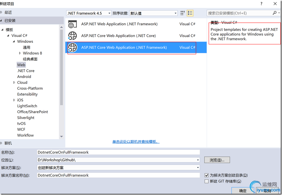Click the template tree scrollbar thumb
The image size is (282, 195).
[61, 67]
